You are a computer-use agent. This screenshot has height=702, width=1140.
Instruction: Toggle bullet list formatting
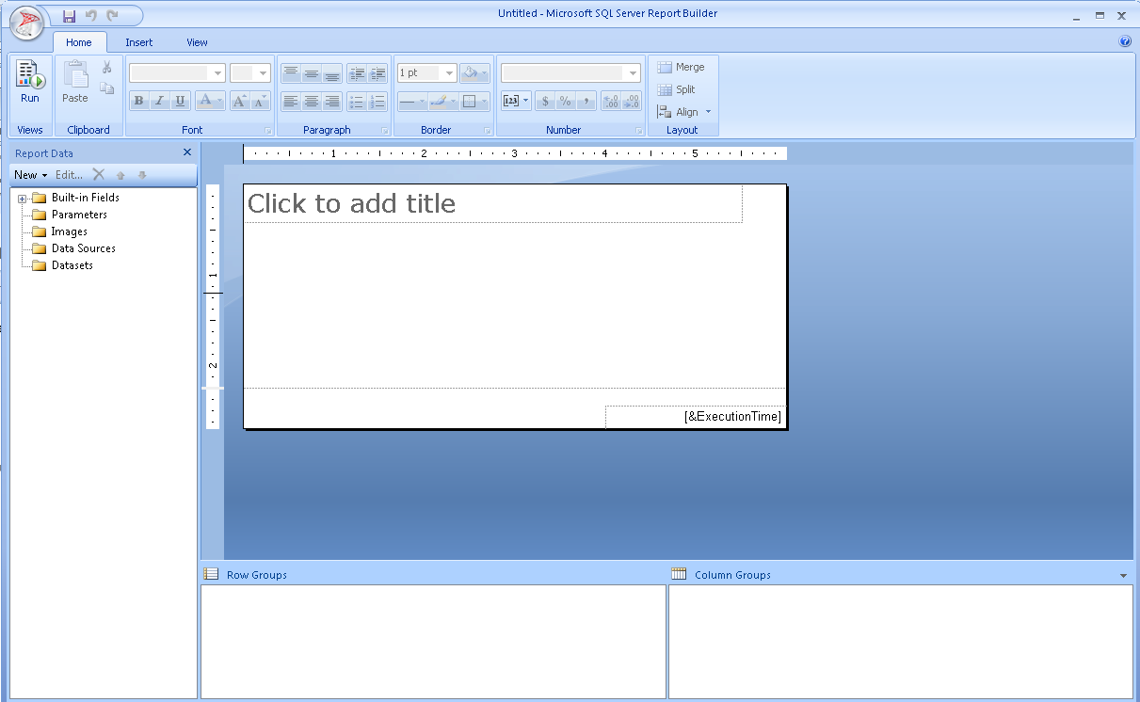358,101
